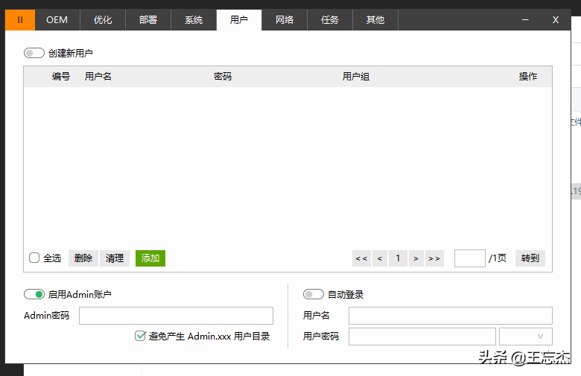Screen dimensions: 581x376
Task: Switch to the 优化 tab
Action: [x=103, y=20]
